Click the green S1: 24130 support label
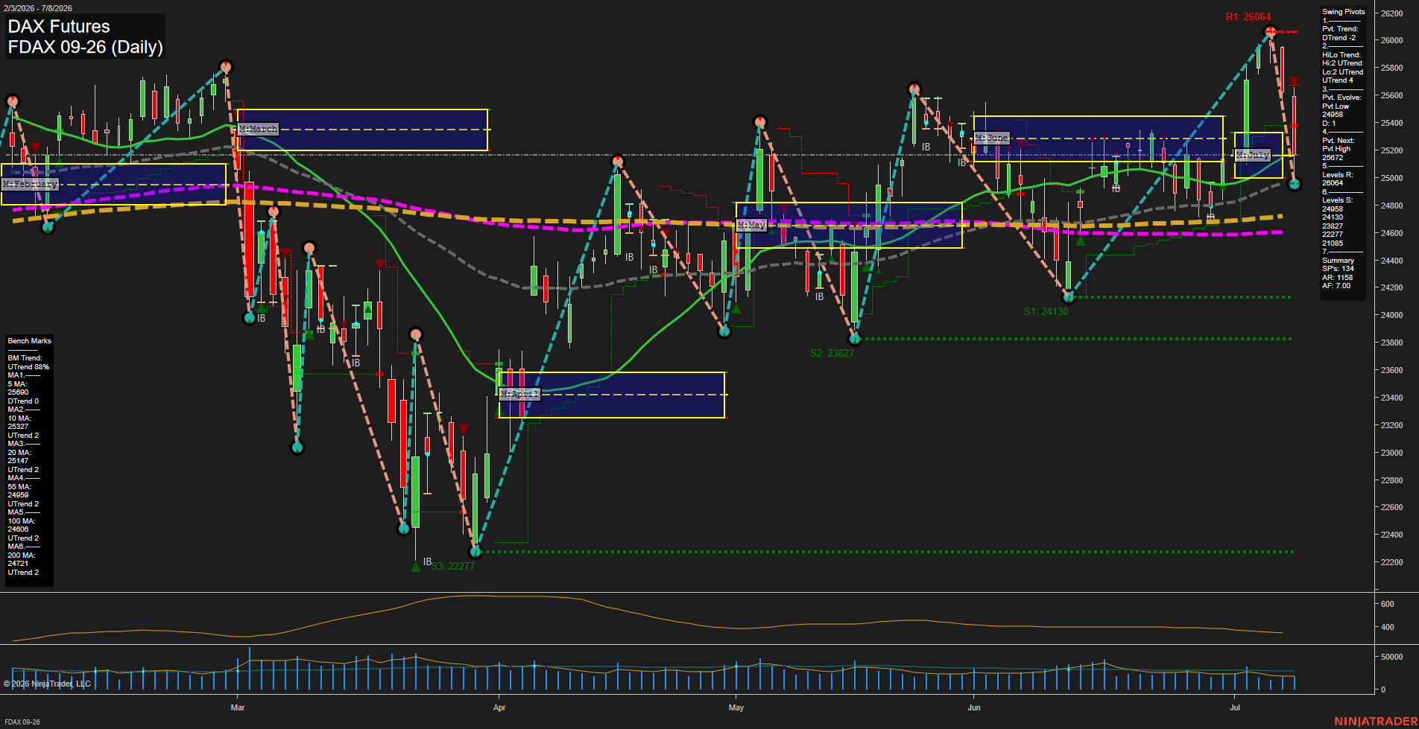Screen dimensions: 1419x729 [x=1046, y=311]
